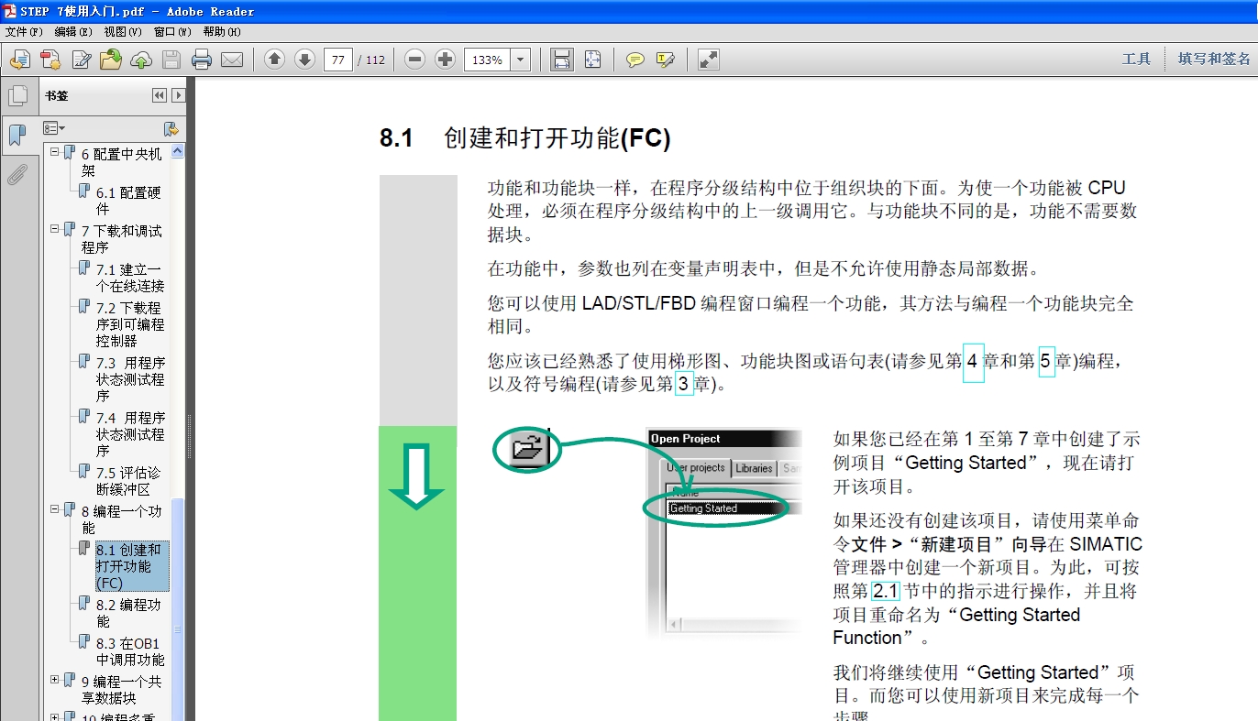1258x721 pixels.
Task: Open the 工具 pane
Action: [1136, 60]
